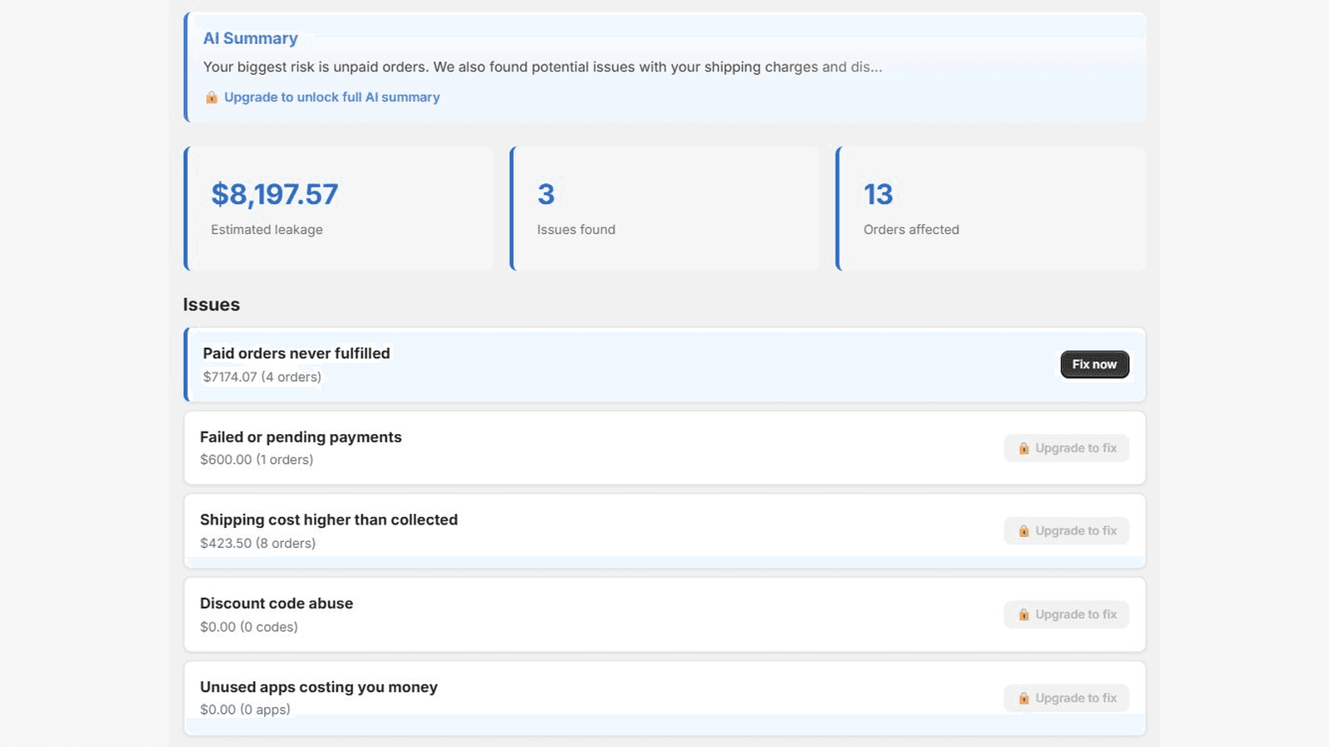Click the Issues found card
The height and width of the screenshot is (747, 1329).
[x=664, y=208]
